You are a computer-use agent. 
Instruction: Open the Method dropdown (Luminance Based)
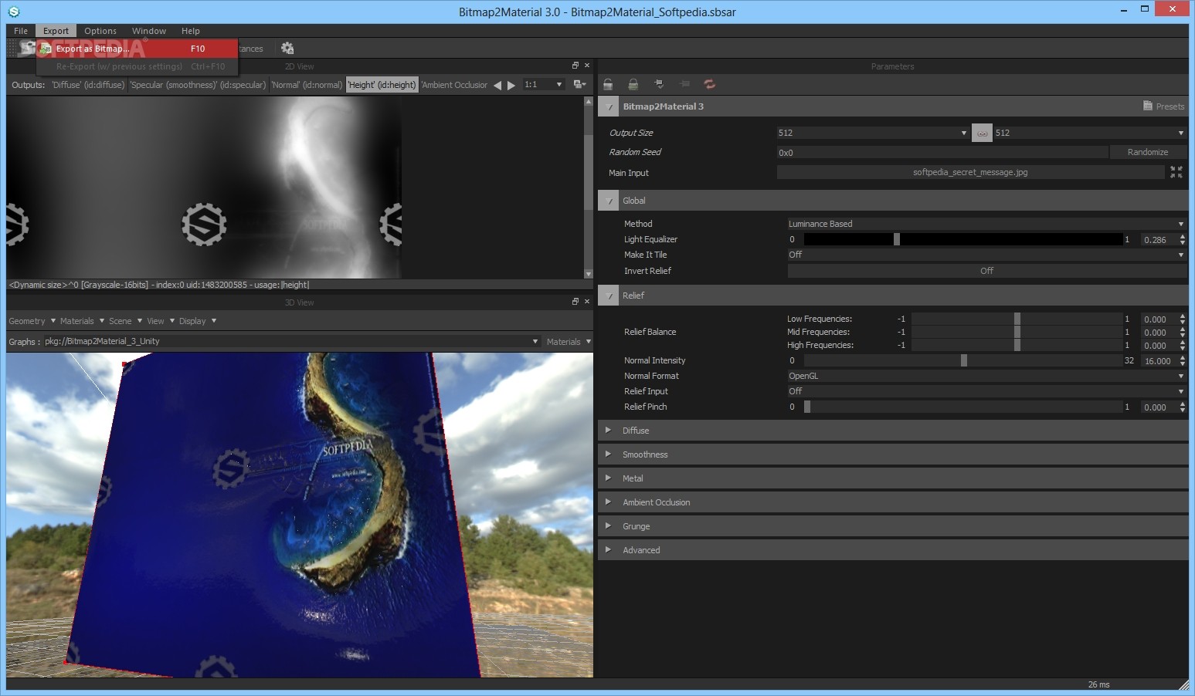(986, 224)
